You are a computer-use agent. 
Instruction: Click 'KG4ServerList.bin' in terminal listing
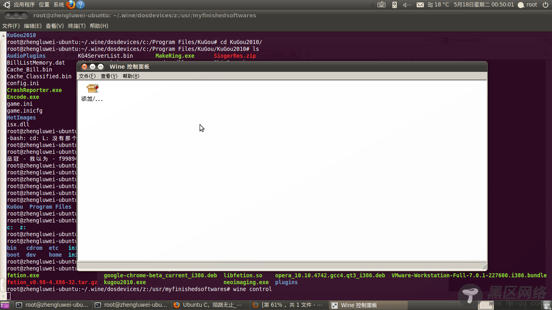click(105, 56)
